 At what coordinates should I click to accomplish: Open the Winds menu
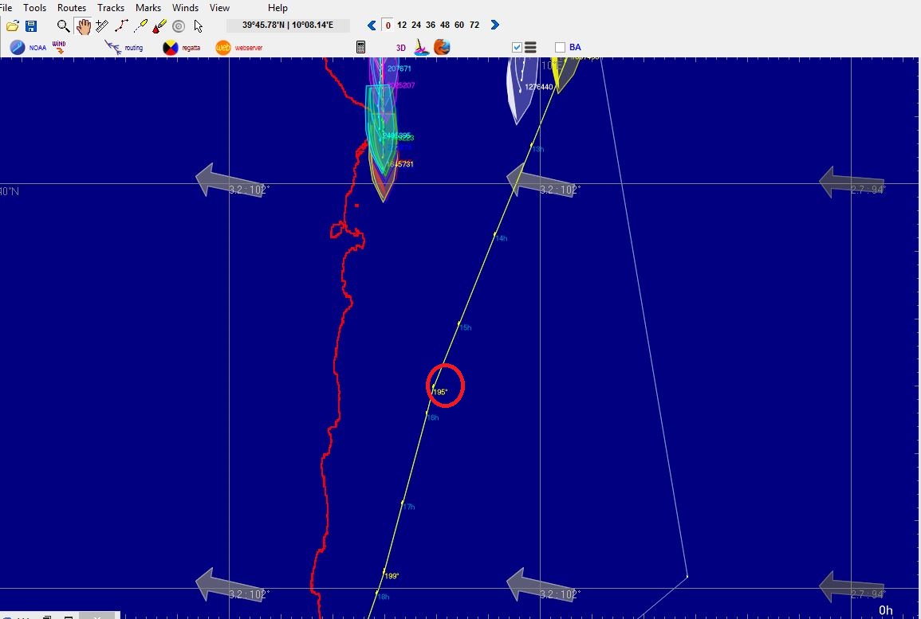tap(186, 8)
